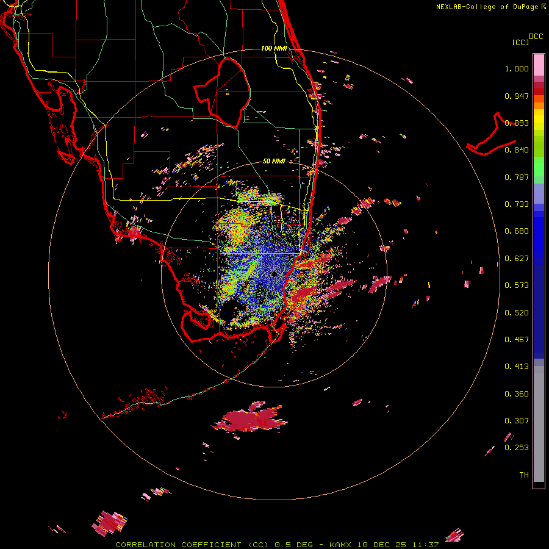Click the black radar site dot
This screenshot has height=549, width=549.
(x=274, y=274)
